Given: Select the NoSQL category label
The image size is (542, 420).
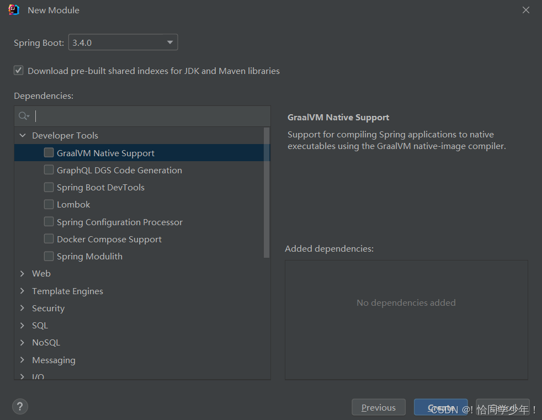Looking at the screenshot, I should pos(46,343).
